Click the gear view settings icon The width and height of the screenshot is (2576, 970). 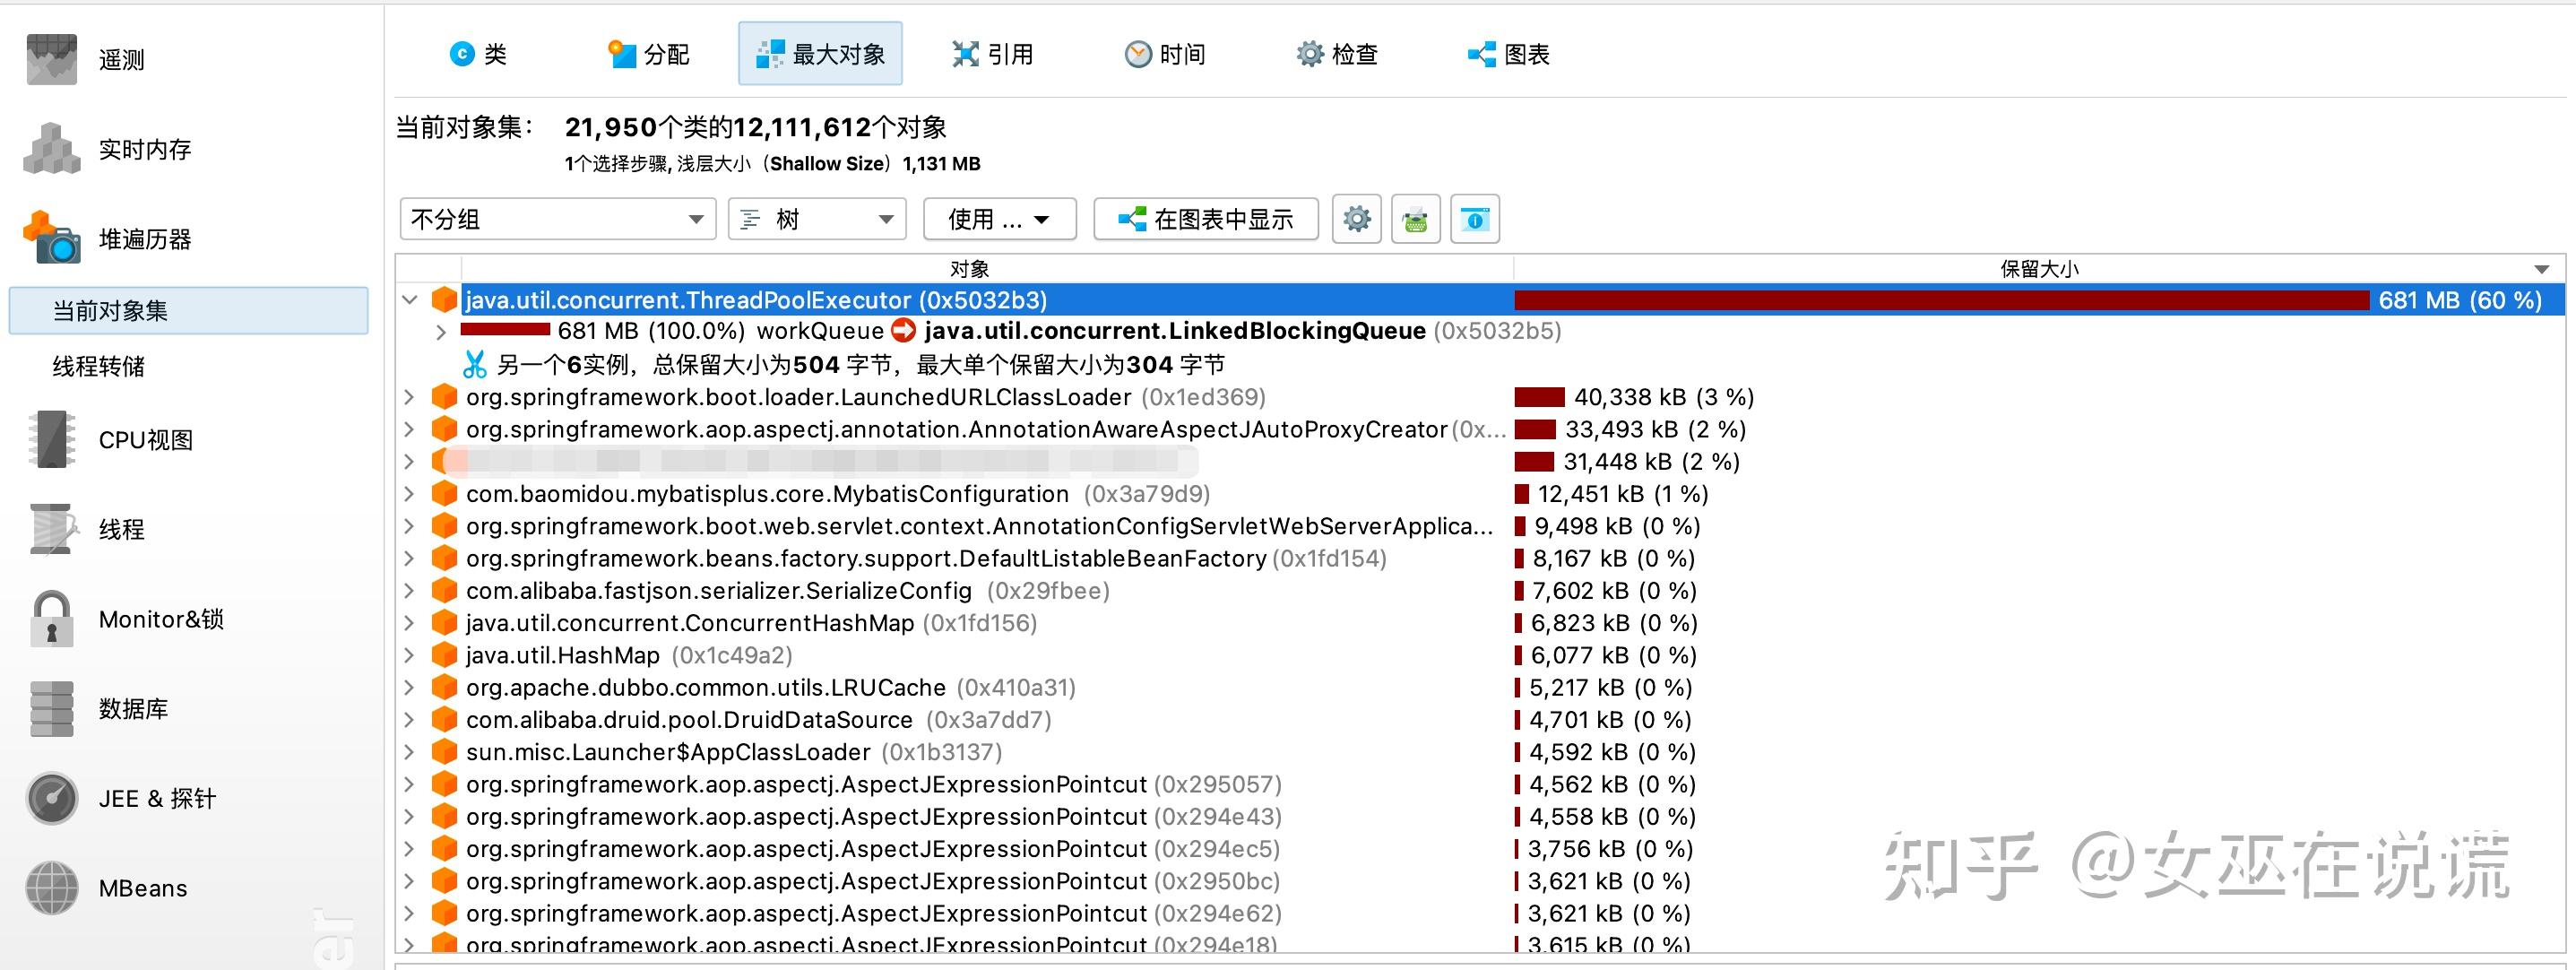click(1356, 219)
